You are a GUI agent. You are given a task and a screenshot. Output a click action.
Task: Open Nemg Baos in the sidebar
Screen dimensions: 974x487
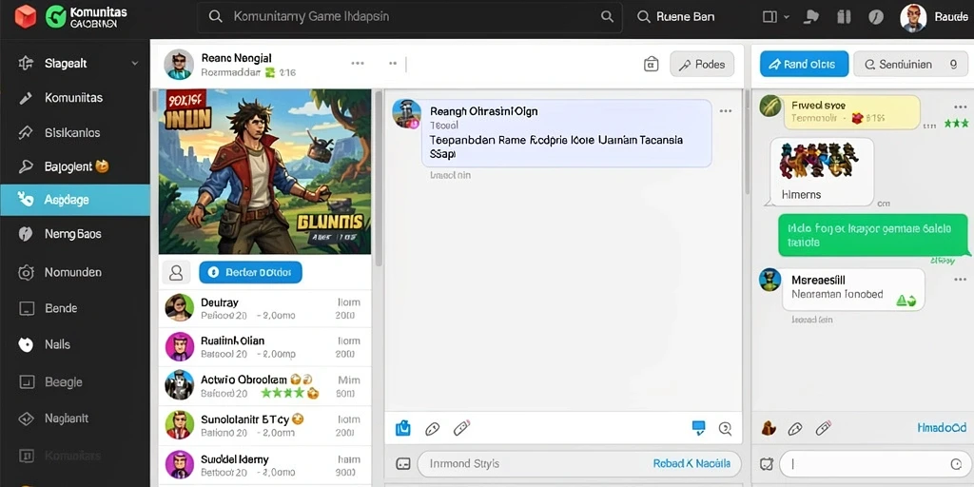click(x=75, y=234)
